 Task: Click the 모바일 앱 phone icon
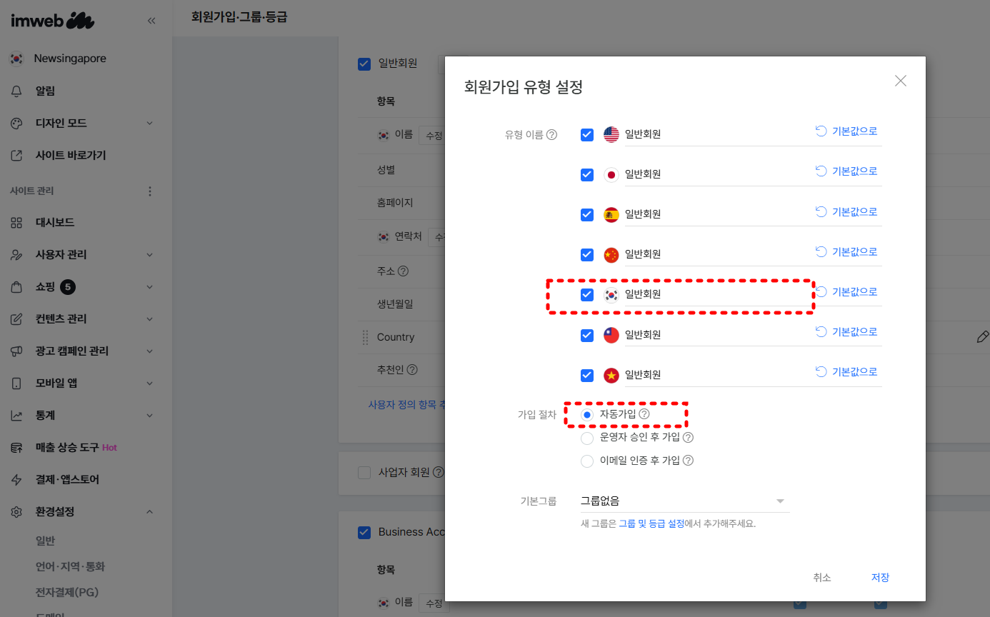[16, 383]
